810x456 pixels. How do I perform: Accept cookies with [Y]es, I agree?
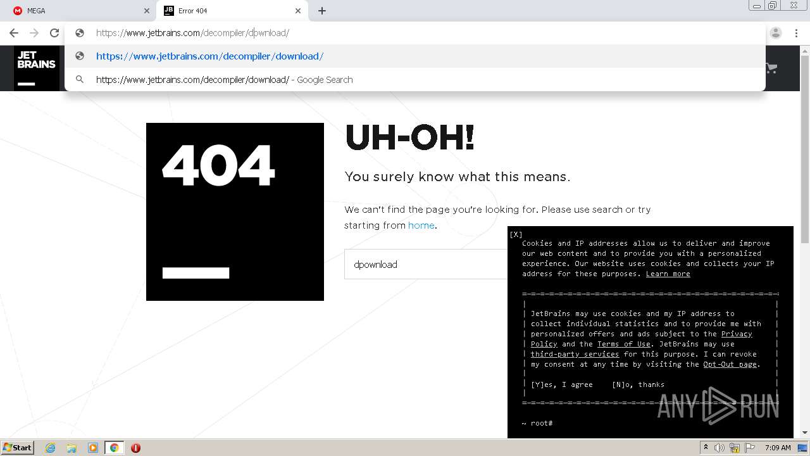pos(562,384)
